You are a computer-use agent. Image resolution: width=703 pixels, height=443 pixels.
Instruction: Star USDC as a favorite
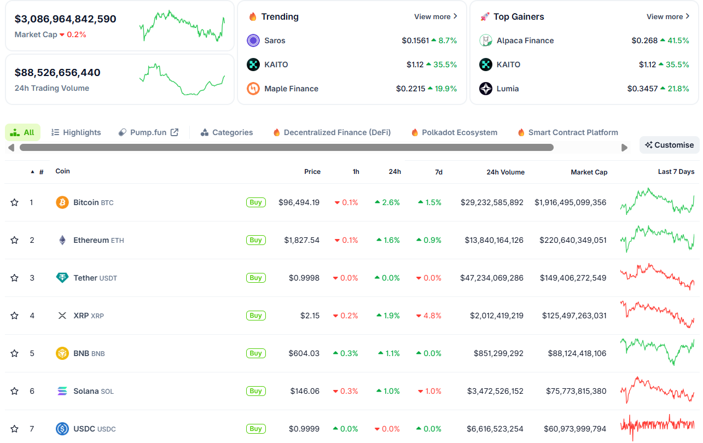pyautogui.click(x=15, y=429)
